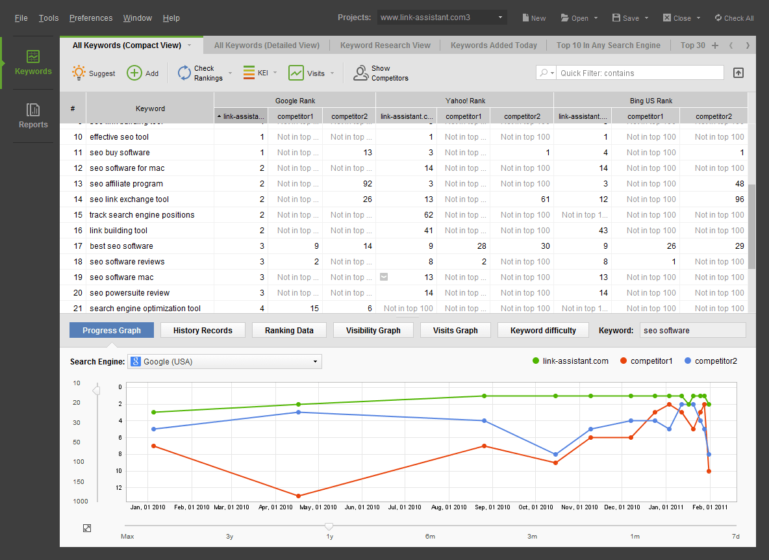This screenshot has height=560, width=769.
Task: Open the All Keywords (Compact View) tab dropdown
Action: pos(189,45)
